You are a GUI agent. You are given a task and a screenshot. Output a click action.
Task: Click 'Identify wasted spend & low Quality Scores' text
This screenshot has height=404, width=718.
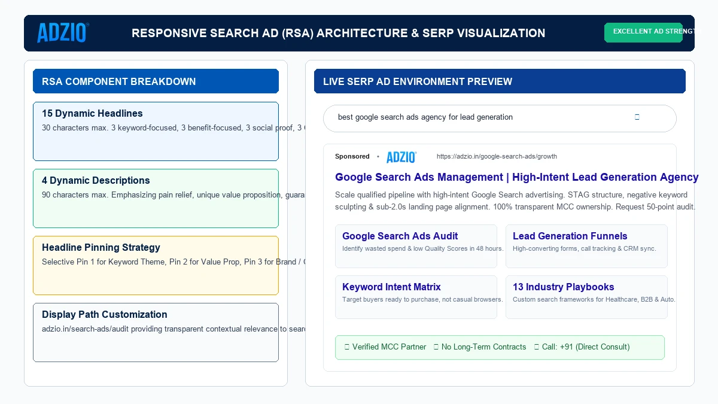pos(423,249)
